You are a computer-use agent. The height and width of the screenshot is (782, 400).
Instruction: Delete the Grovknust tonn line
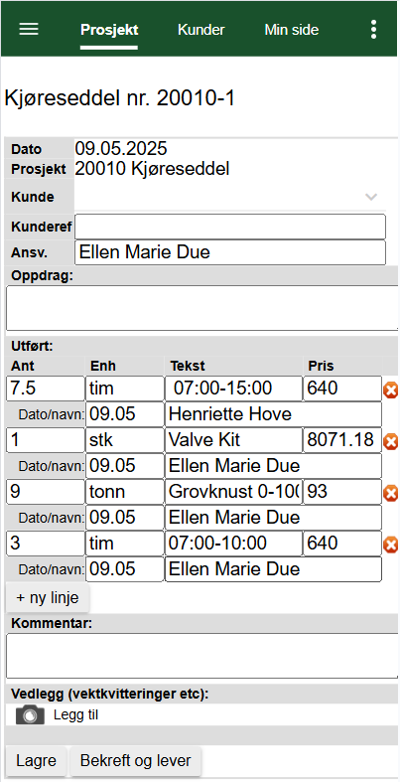(390, 493)
